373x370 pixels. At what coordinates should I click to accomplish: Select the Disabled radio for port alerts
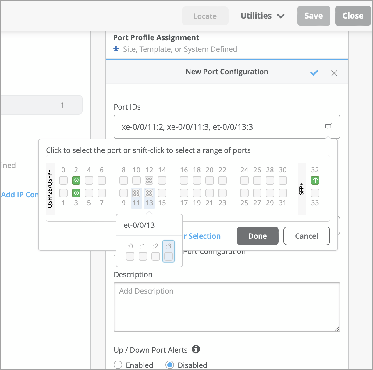[x=170, y=365]
